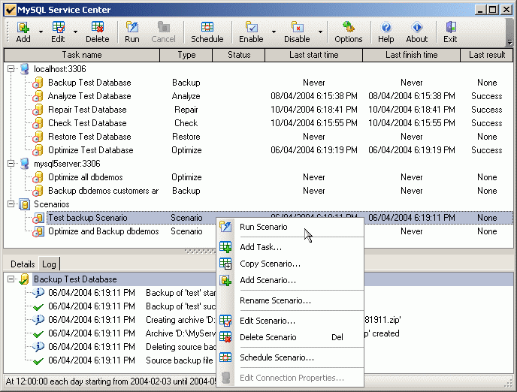Viewport: 517px width, 392px height.
Task: Sort by the Type column header
Action: click(186, 55)
